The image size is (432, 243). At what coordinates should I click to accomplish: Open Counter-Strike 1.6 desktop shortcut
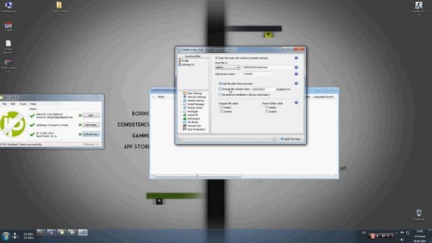(x=418, y=5)
